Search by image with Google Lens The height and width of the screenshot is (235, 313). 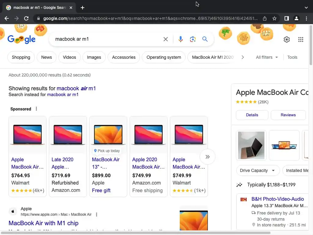tap(193, 39)
